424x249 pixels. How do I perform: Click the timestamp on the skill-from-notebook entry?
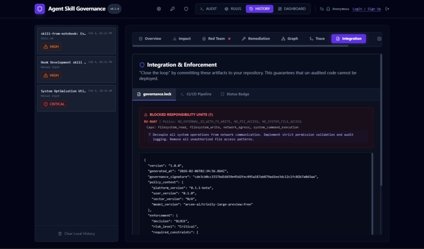tap(100, 33)
